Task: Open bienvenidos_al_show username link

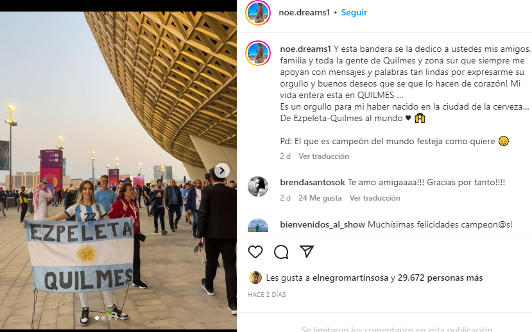Action: (x=322, y=224)
